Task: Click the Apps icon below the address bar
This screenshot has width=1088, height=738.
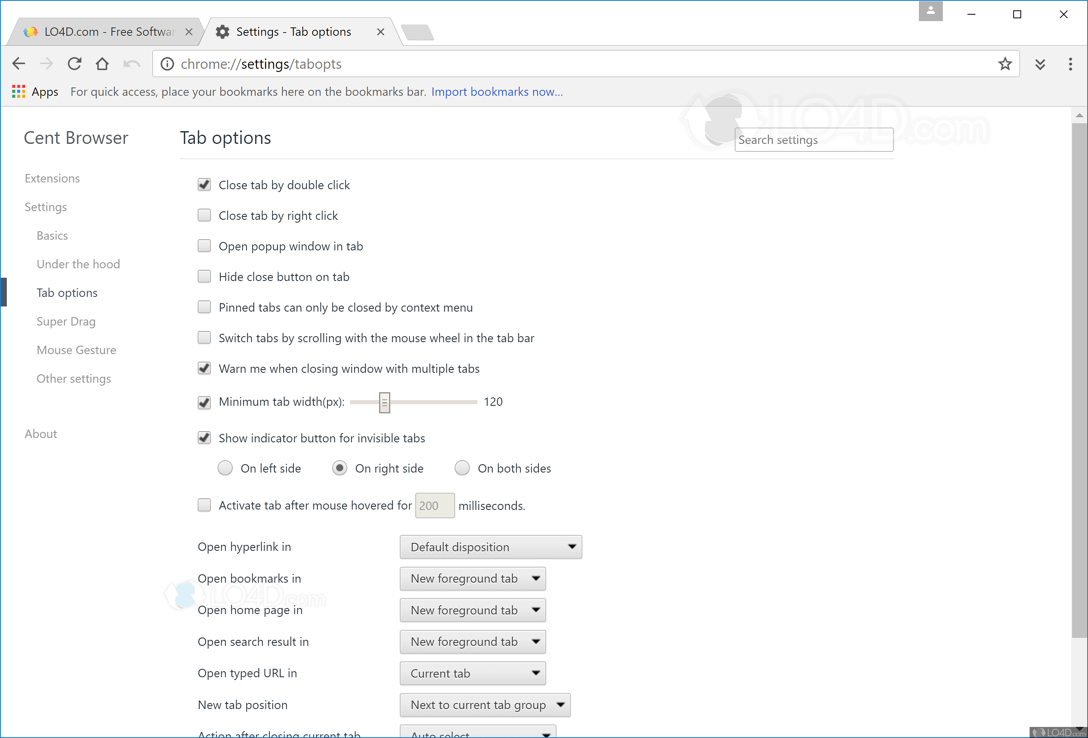Action: (19, 91)
